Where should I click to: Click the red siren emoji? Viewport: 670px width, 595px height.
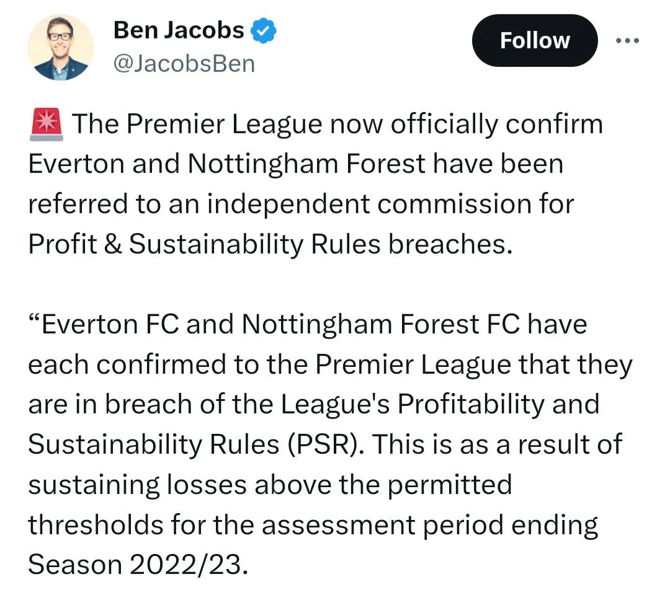(x=46, y=124)
